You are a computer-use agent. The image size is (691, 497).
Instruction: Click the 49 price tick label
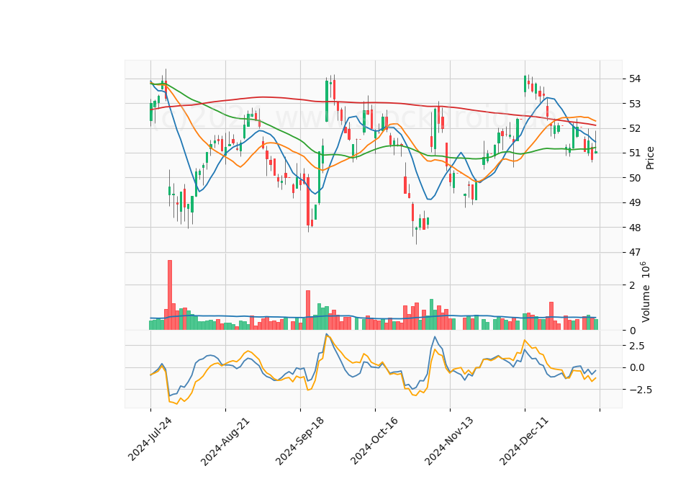pos(635,202)
